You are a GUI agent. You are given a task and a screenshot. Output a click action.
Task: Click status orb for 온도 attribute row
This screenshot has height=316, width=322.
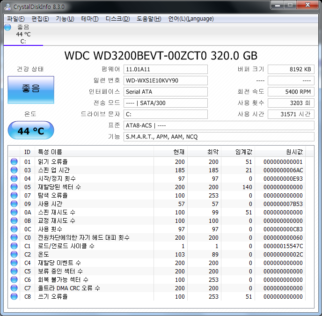click(14, 254)
